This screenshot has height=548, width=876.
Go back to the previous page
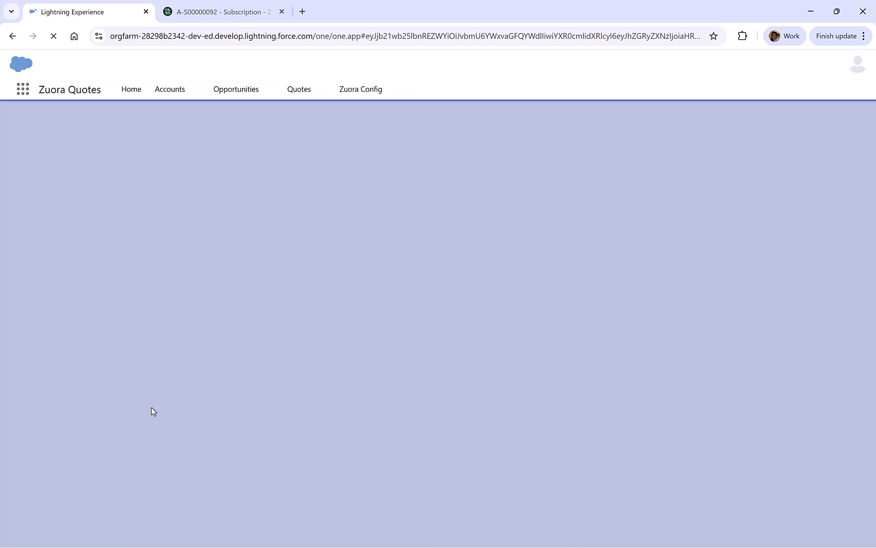click(x=13, y=36)
